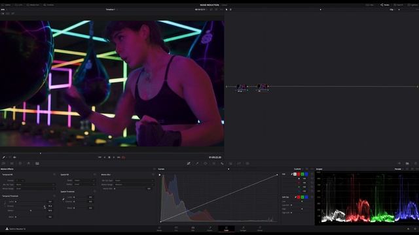The image size is (419, 235).
Task: Show the Scopes panel icon
Action: (x=407, y=163)
